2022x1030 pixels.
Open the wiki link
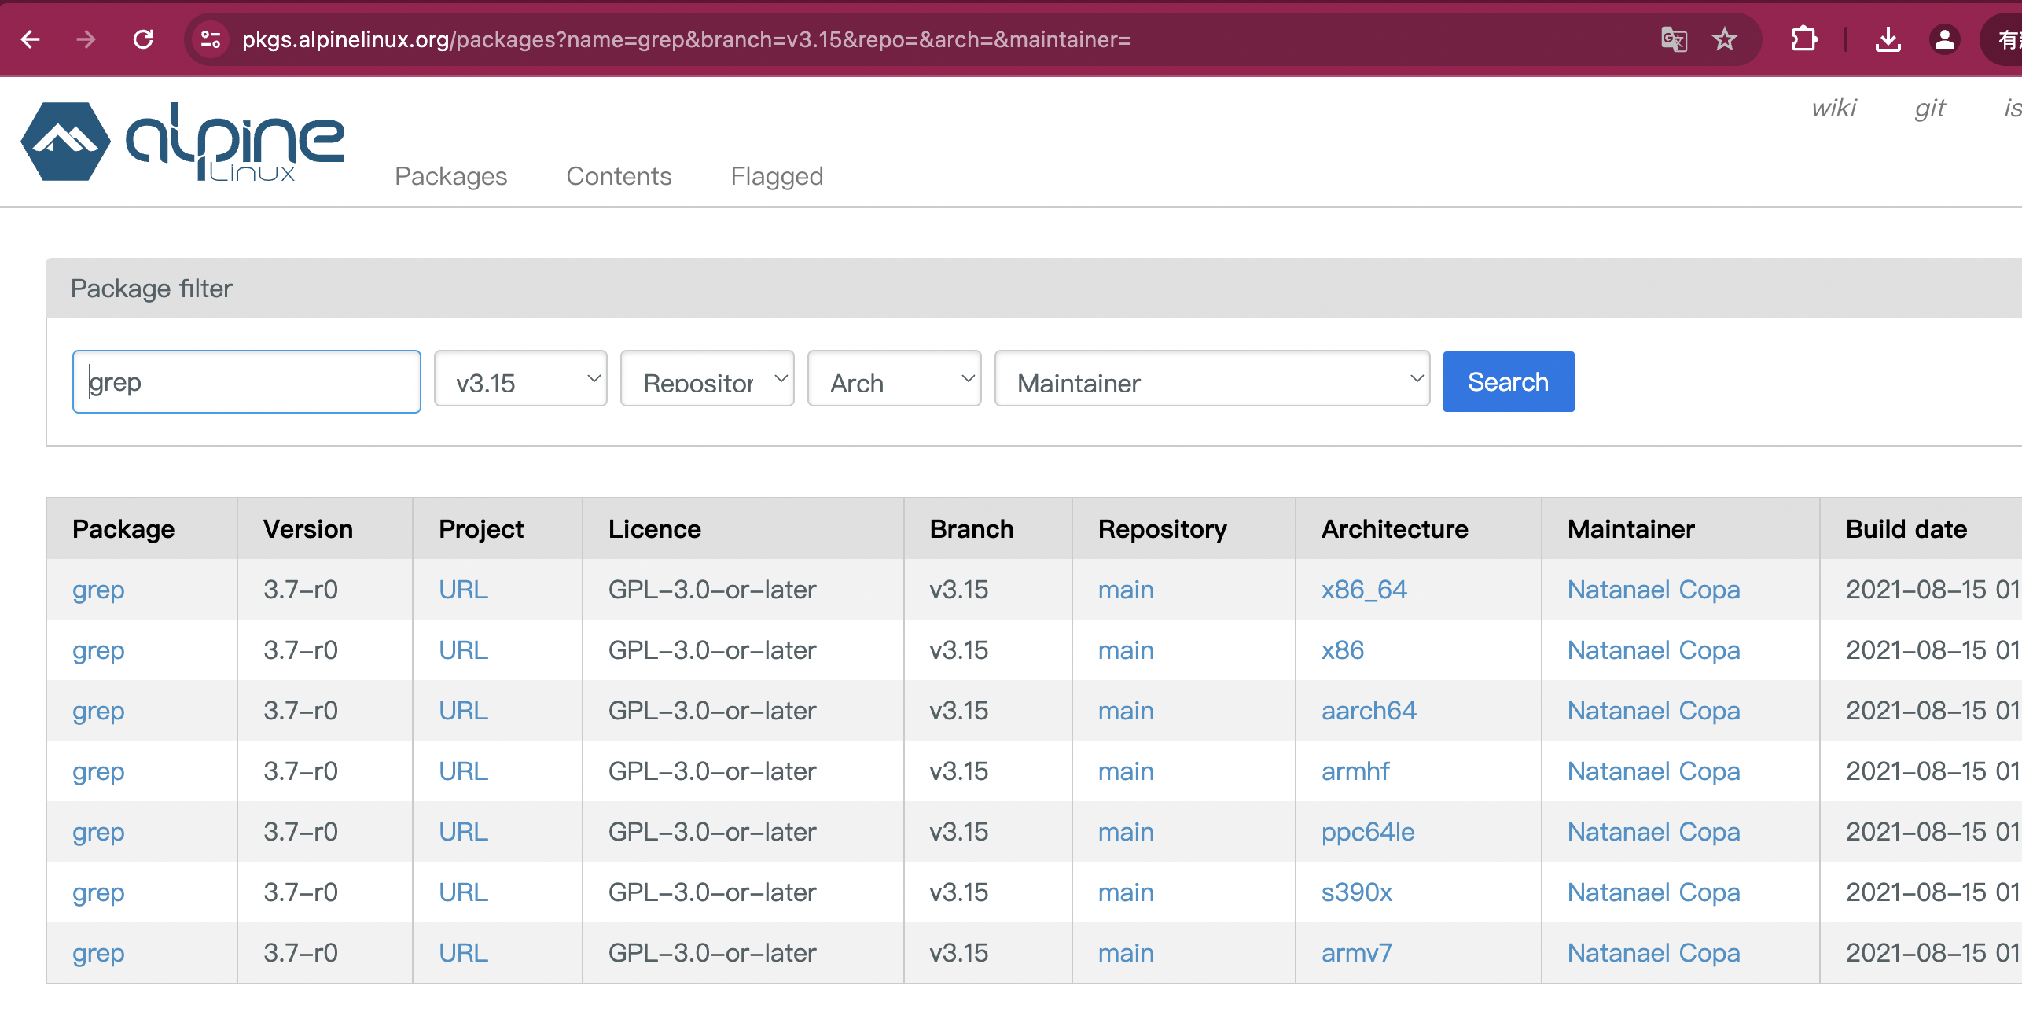pos(1834,108)
